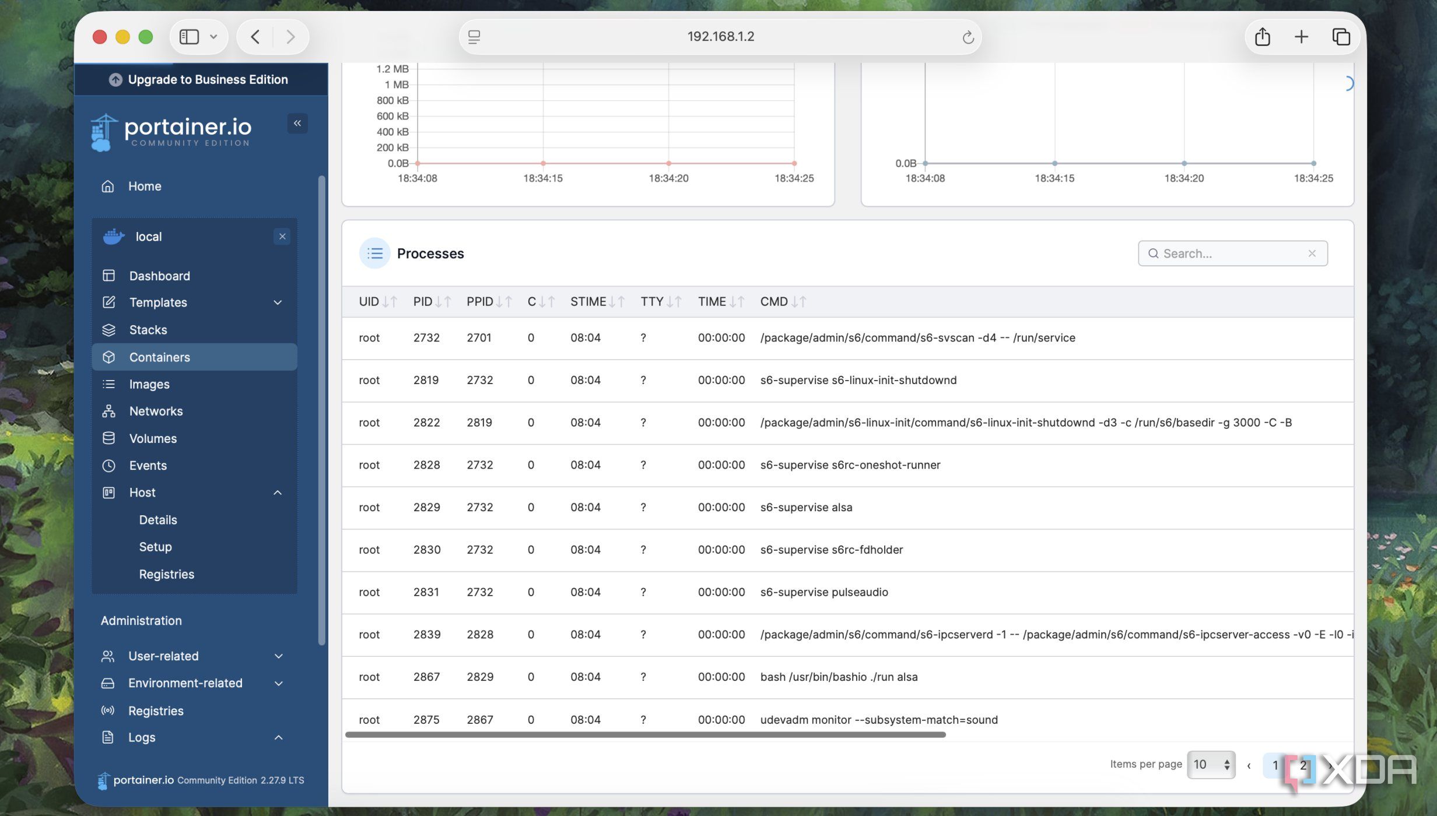Click the Templates edit icon
Image resolution: width=1437 pixels, height=816 pixels.
click(108, 302)
